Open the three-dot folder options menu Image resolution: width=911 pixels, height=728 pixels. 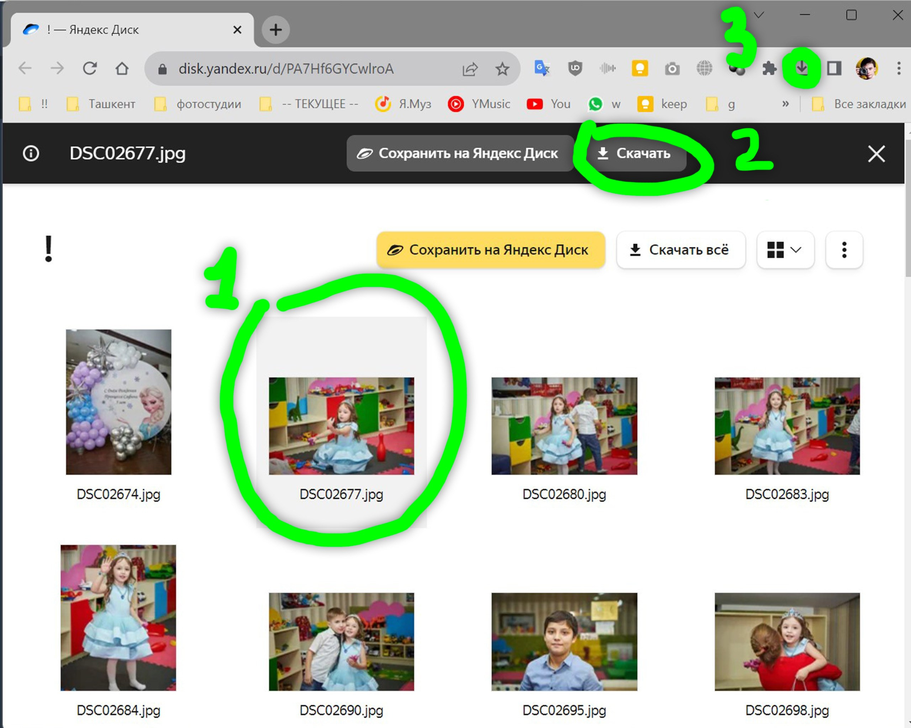(x=844, y=250)
